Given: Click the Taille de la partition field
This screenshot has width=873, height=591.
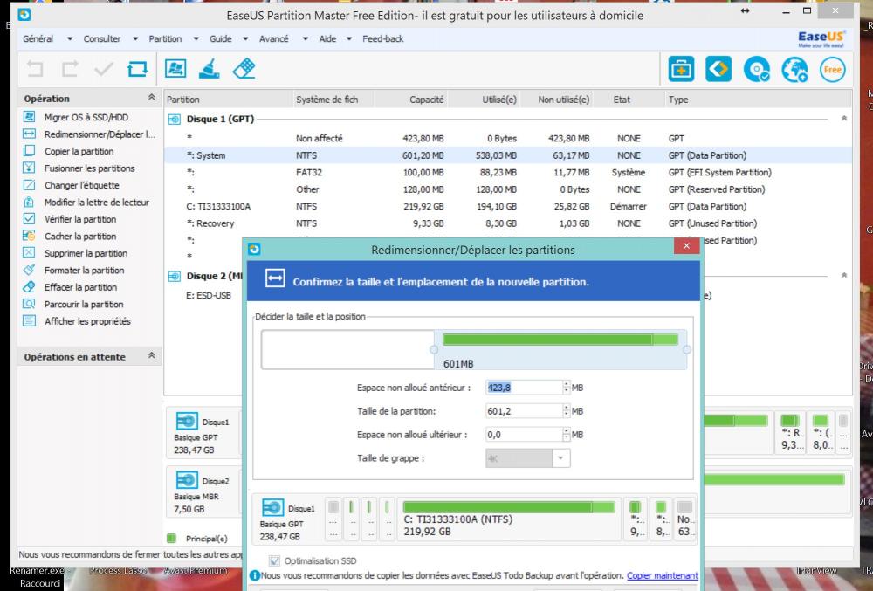Looking at the screenshot, I should (522, 411).
